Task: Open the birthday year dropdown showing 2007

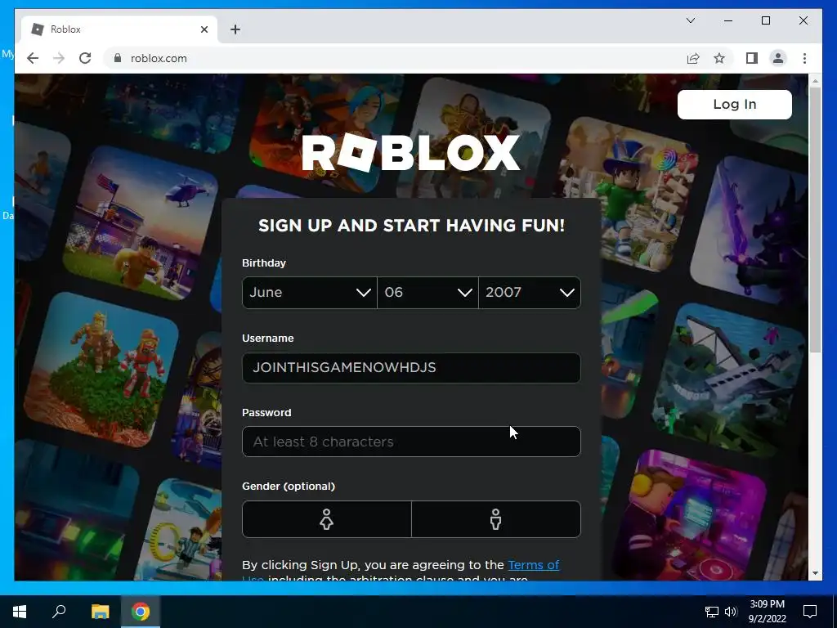Action: pos(530,293)
